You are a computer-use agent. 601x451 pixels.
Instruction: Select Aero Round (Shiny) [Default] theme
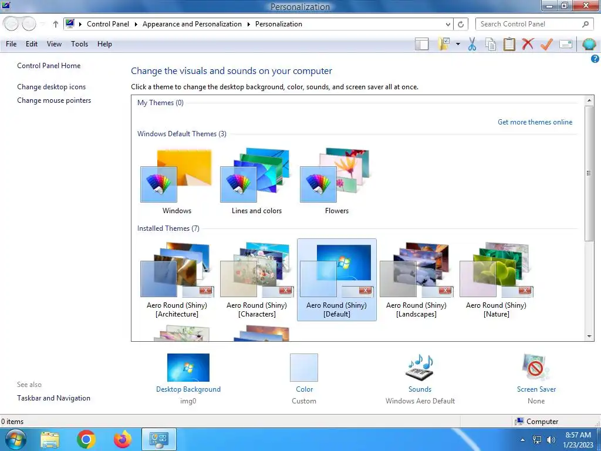336,280
